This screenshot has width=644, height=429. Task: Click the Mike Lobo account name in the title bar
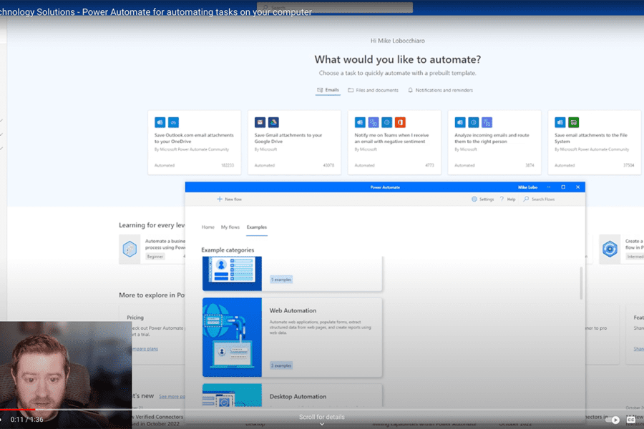click(527, 187)
